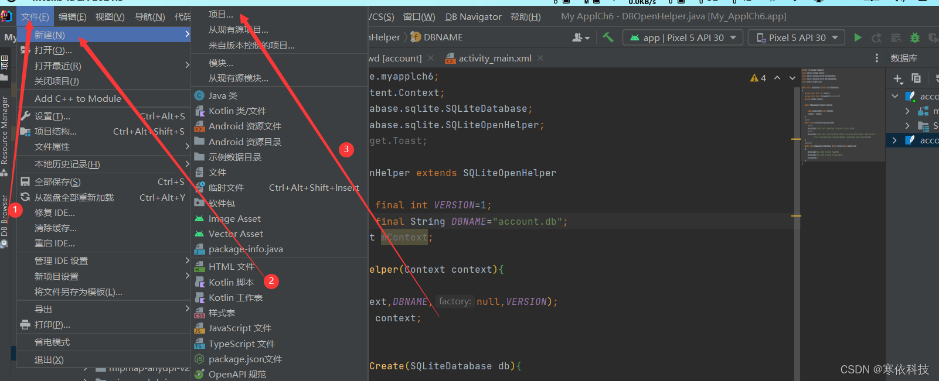Go to next highlighted problem arrow
Screen dimensions: 939x381
click(792, 78)
